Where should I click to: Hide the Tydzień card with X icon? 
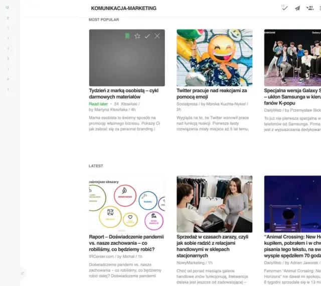pyautogui.click(x=157, y=36)
